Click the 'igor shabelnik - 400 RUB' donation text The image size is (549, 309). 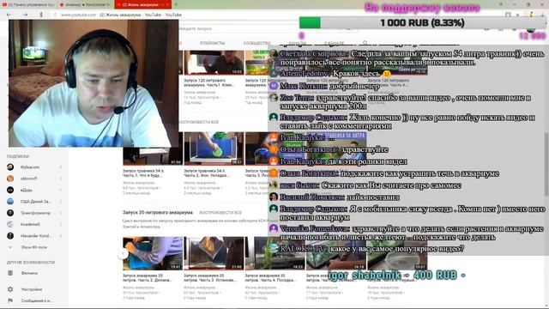[396, 276]
